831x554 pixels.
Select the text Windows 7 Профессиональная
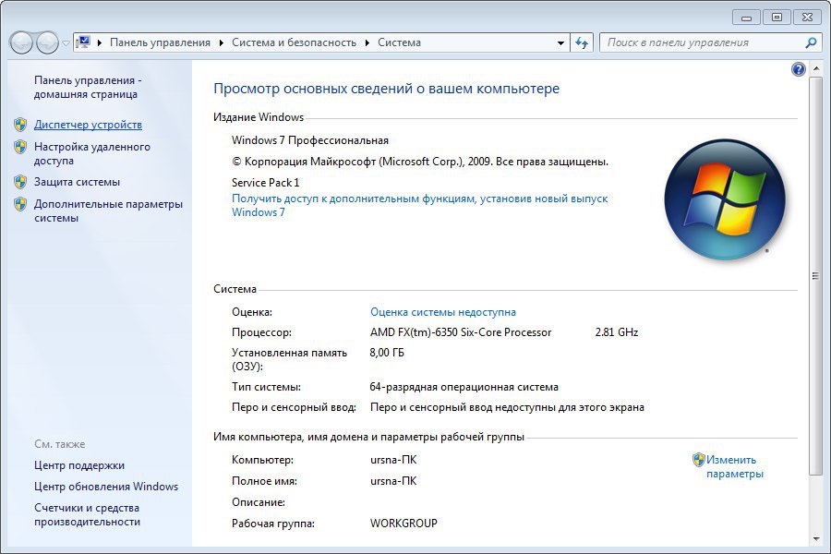pos(310,140)
